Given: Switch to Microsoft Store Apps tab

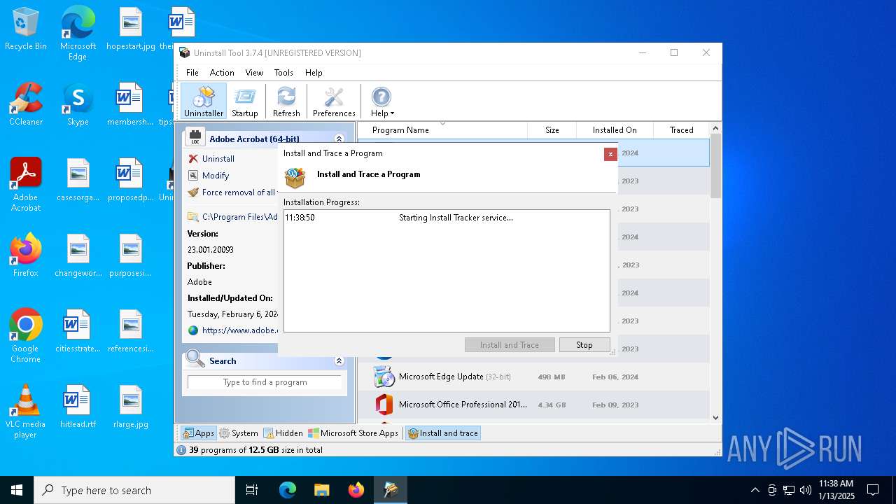Looking at the screenshot, I should 353,433.
